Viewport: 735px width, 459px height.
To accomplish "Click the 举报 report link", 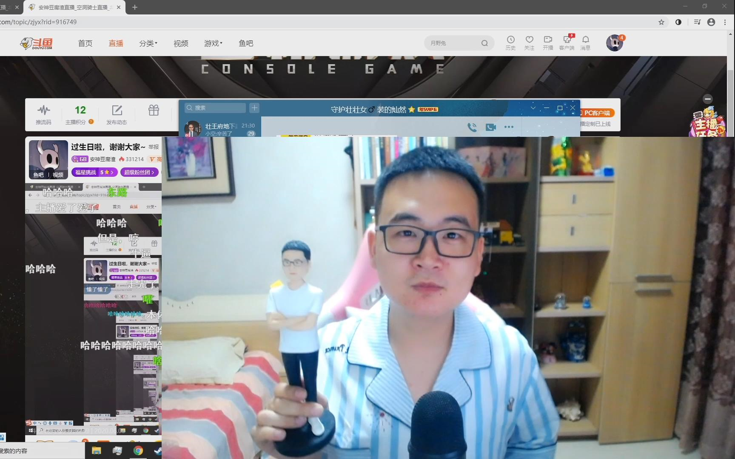I will (154, 147).
